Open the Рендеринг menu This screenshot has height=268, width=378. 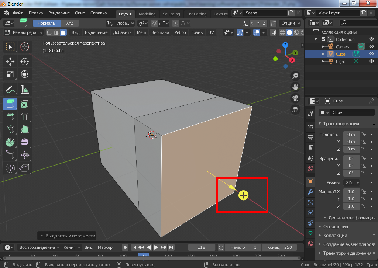point(59,13)
